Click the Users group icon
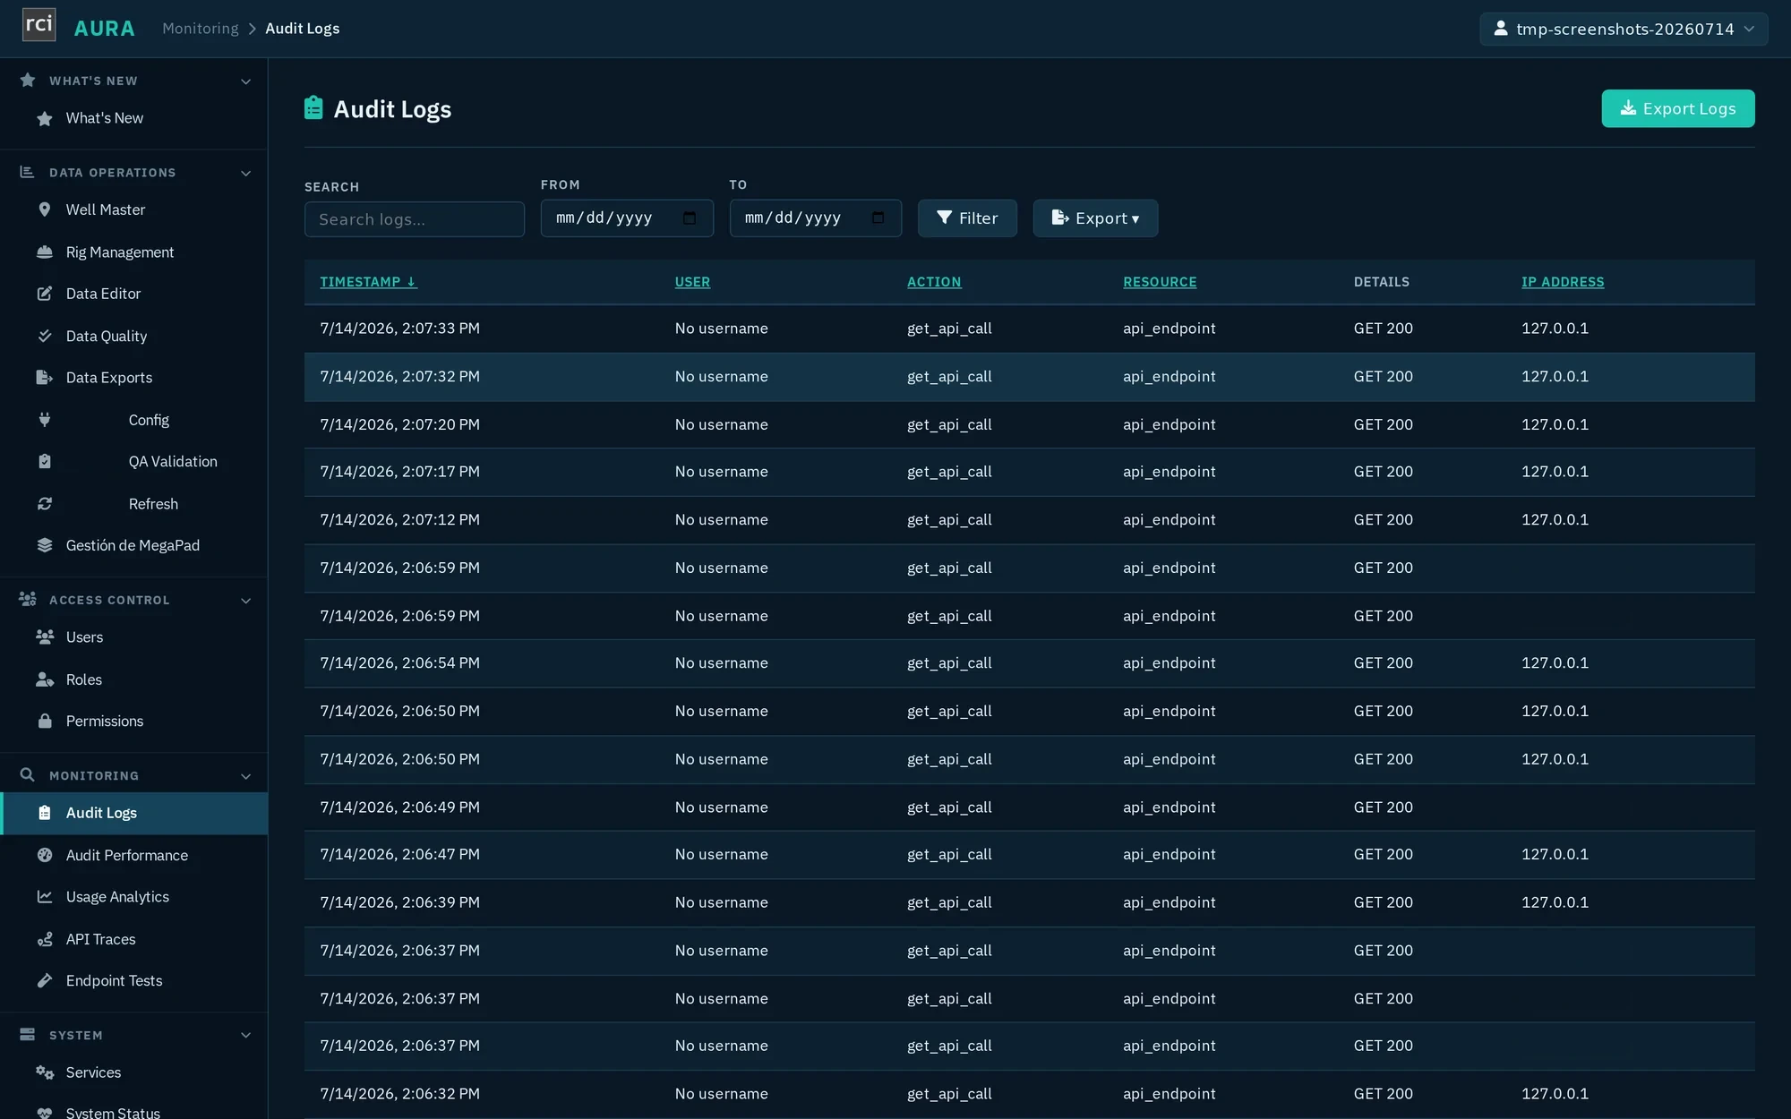This screenshot has width=1791, height=1119. 45,637
